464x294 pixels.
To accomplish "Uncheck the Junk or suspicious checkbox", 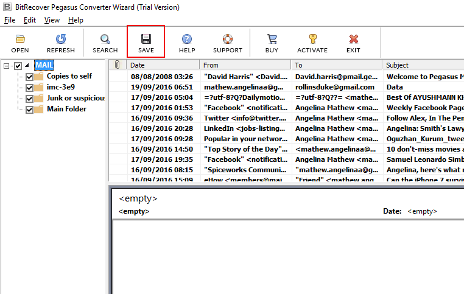I will click(29, 99).
